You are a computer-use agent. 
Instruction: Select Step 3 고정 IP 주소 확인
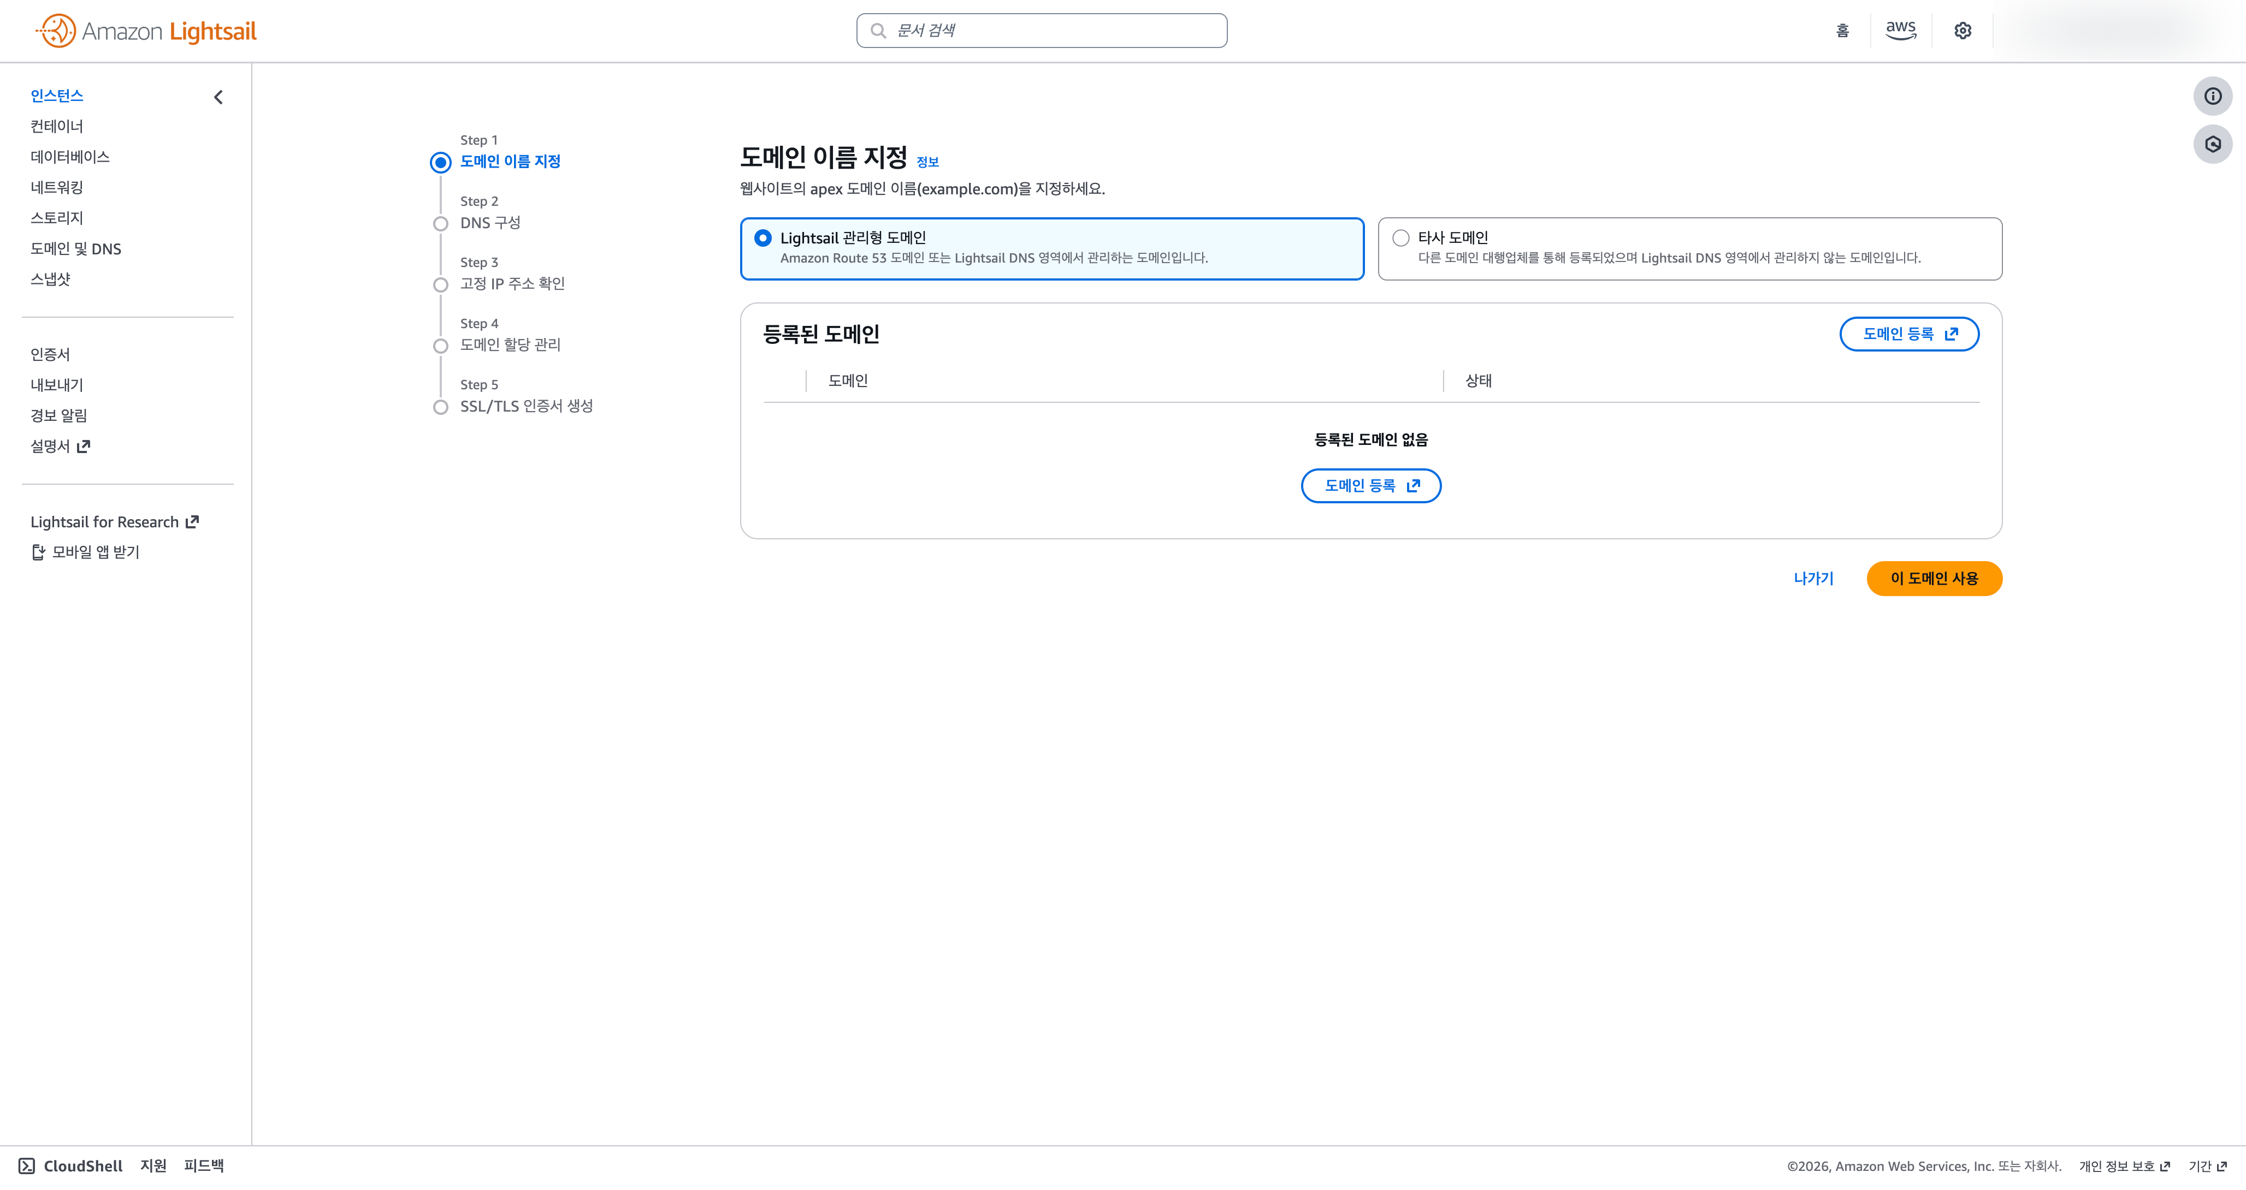(513, 283)
